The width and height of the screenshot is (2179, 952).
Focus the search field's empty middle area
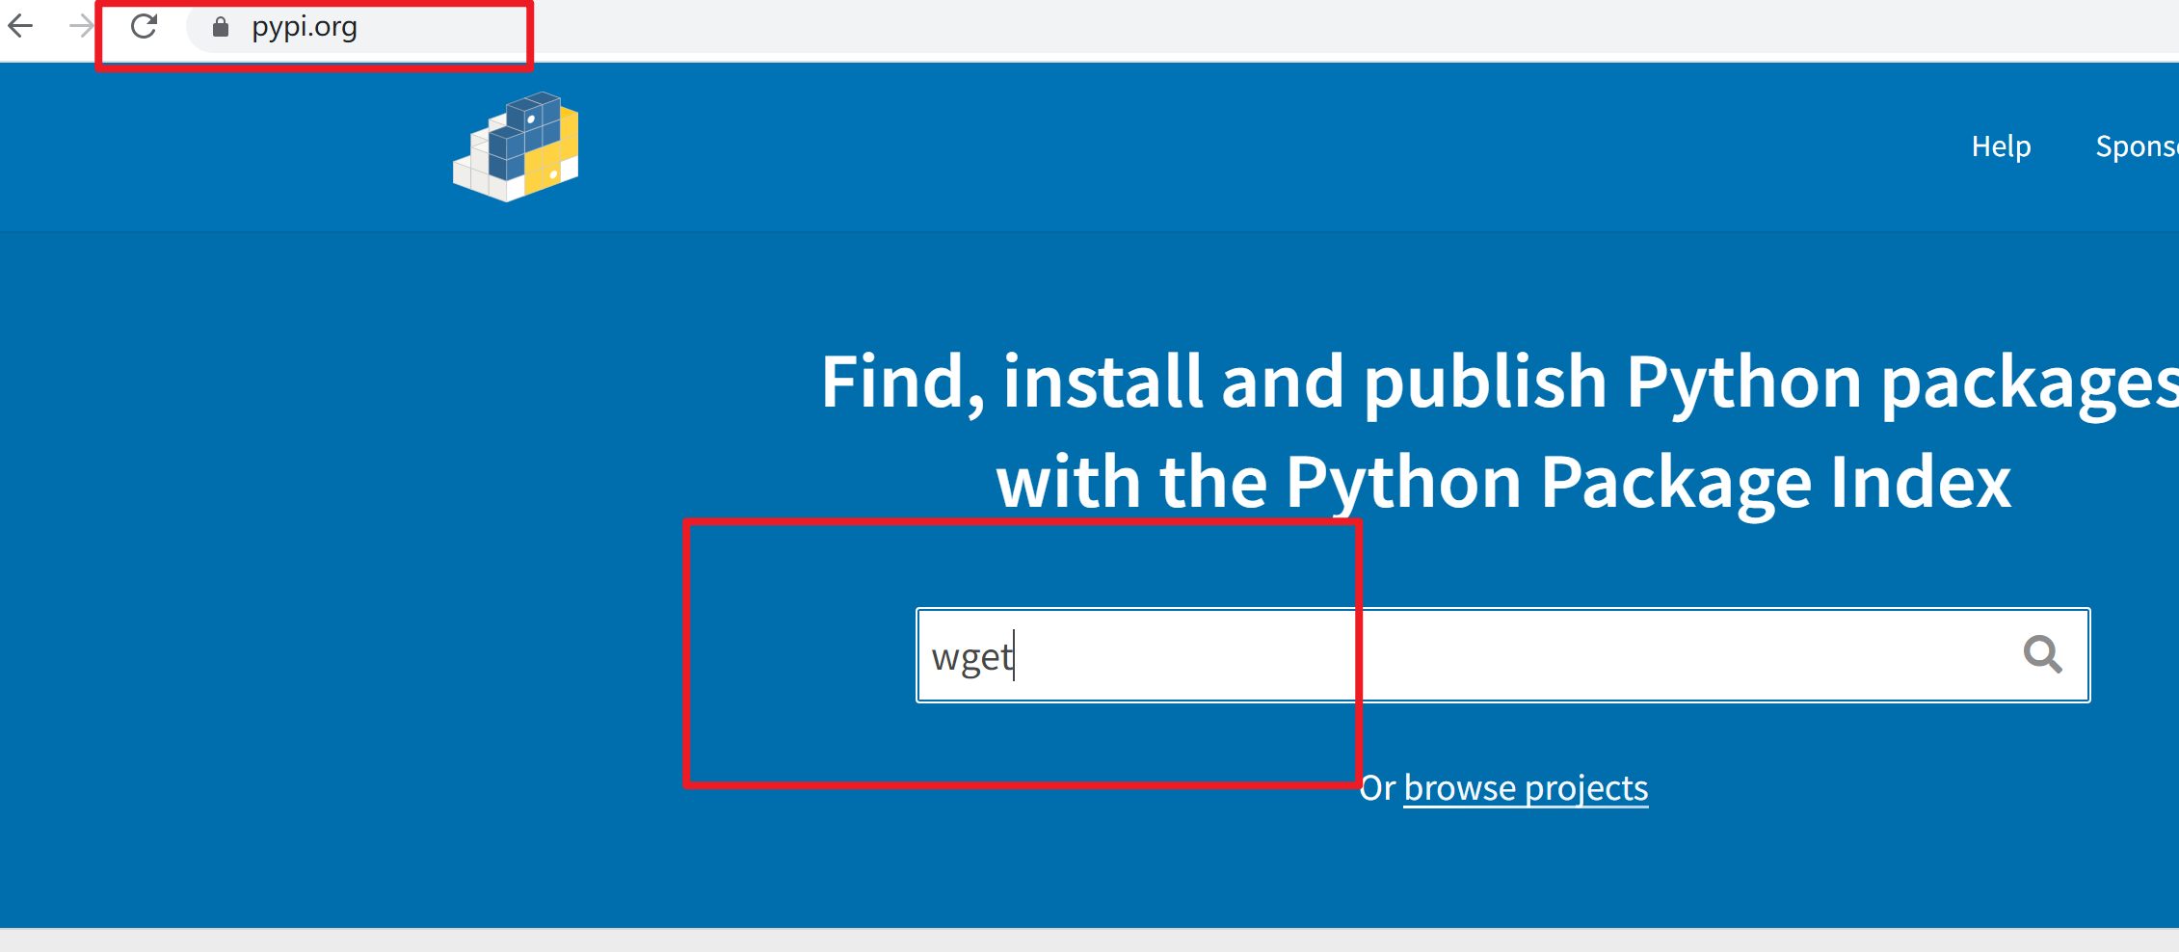(x=1542, y=655)
